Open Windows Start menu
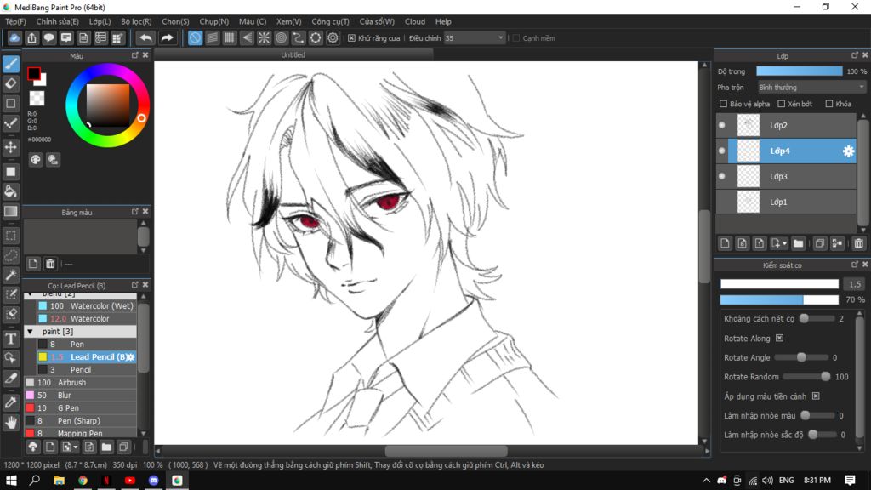This screenshot has height=490, width=871. pos(11,481)
